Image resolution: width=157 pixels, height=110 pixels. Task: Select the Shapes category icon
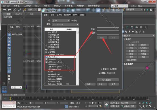point(126,32)
